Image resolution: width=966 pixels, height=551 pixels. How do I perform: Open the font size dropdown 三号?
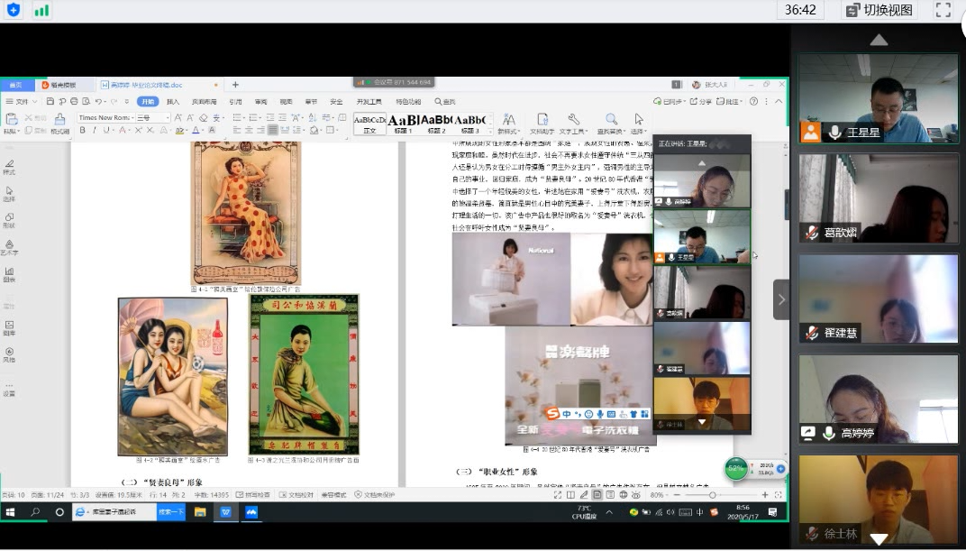152,117
